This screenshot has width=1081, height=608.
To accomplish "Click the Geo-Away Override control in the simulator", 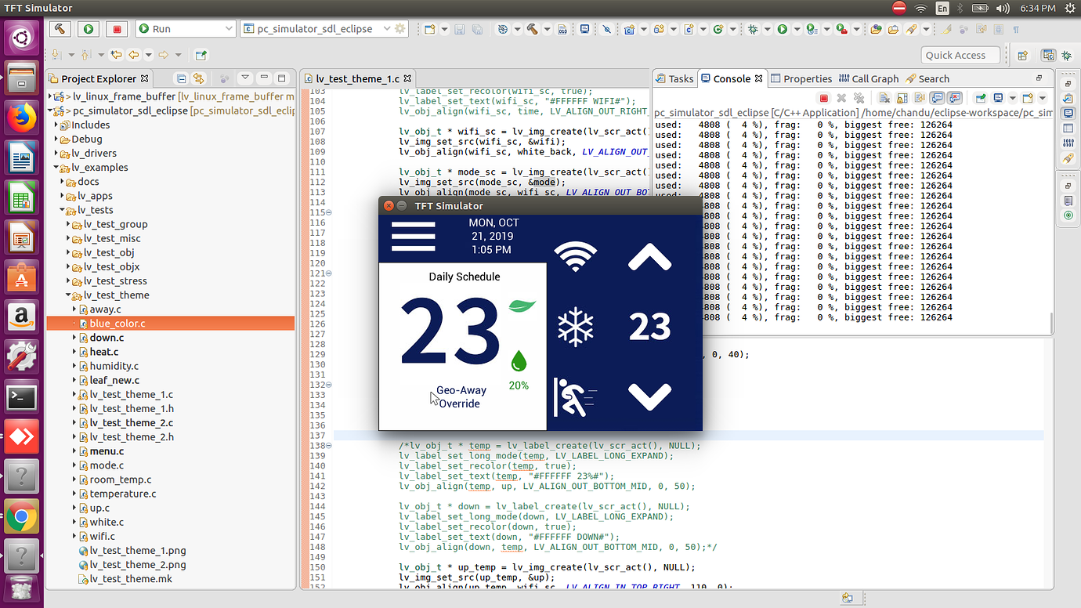I will [x=462, y=396].
